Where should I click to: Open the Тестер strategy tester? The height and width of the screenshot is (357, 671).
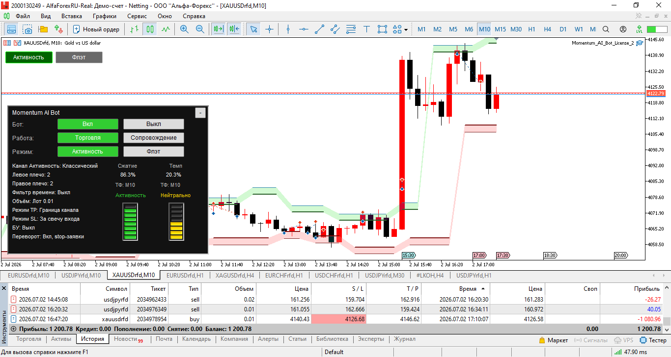(x=653, y=340)
